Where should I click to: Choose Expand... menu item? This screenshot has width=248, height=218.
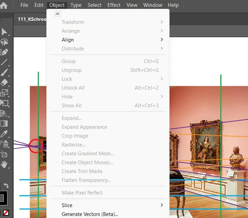pyautogui.click(x=108, y=118)
